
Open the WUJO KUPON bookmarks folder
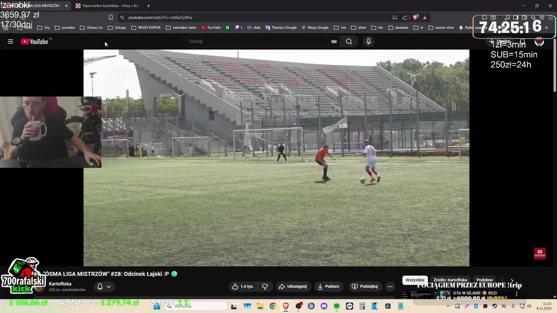pos(146,27)
